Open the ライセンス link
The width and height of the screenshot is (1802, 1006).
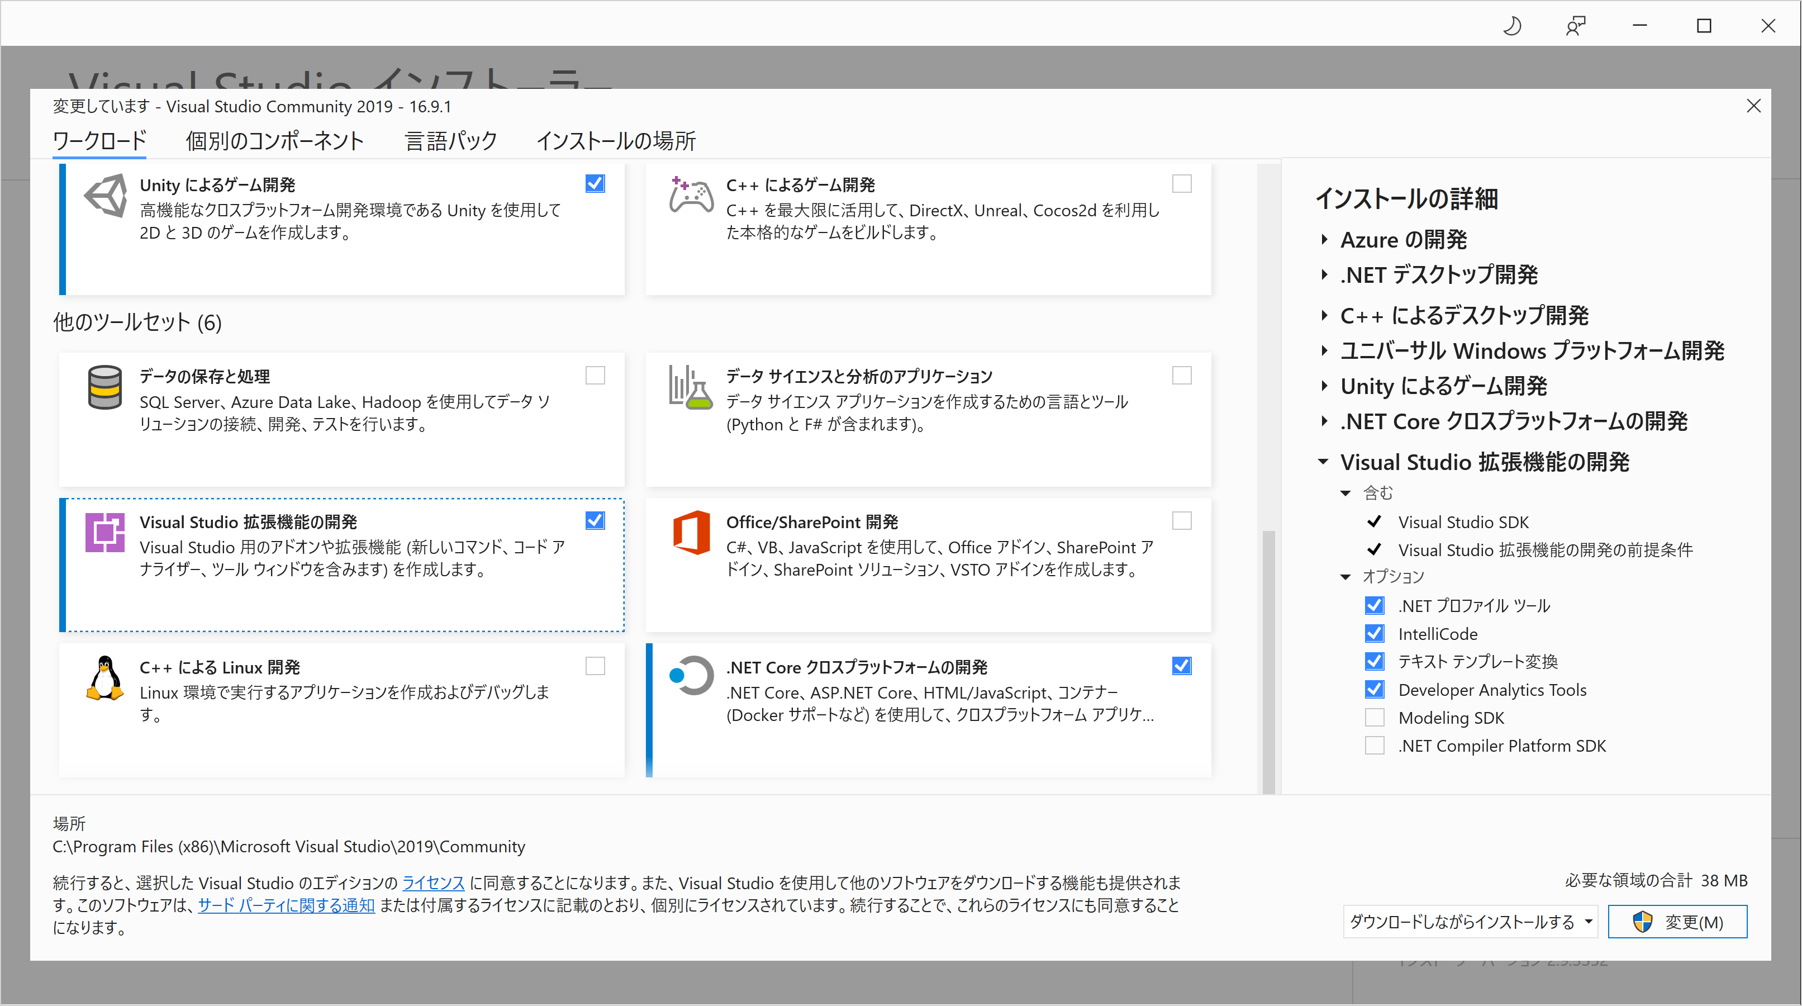tap(433, 883)
